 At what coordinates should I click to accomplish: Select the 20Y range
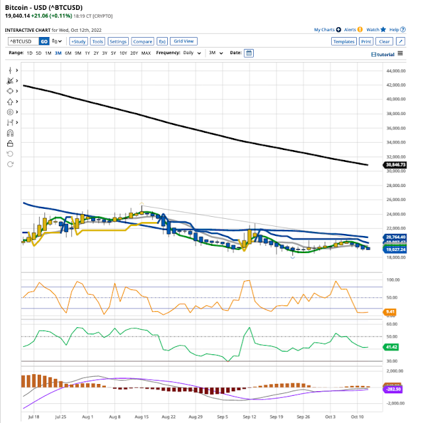(x=134, y=53)
